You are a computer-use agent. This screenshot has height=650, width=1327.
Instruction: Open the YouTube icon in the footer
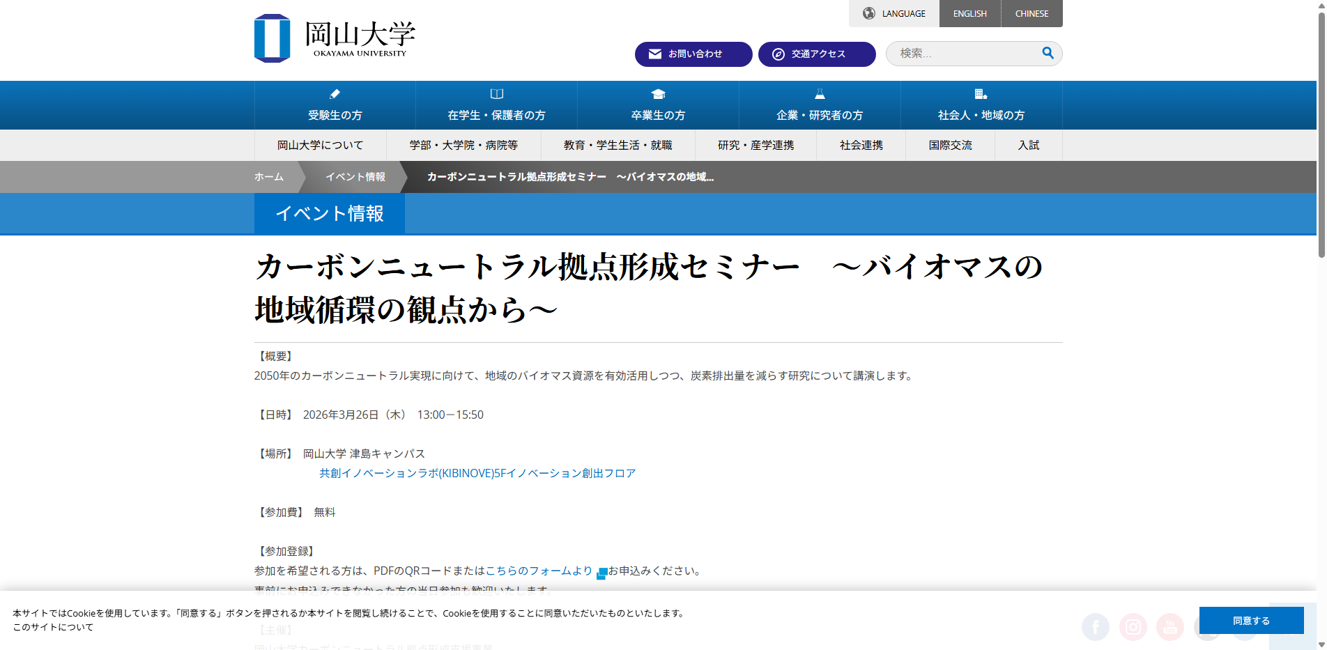point(1169,627)
